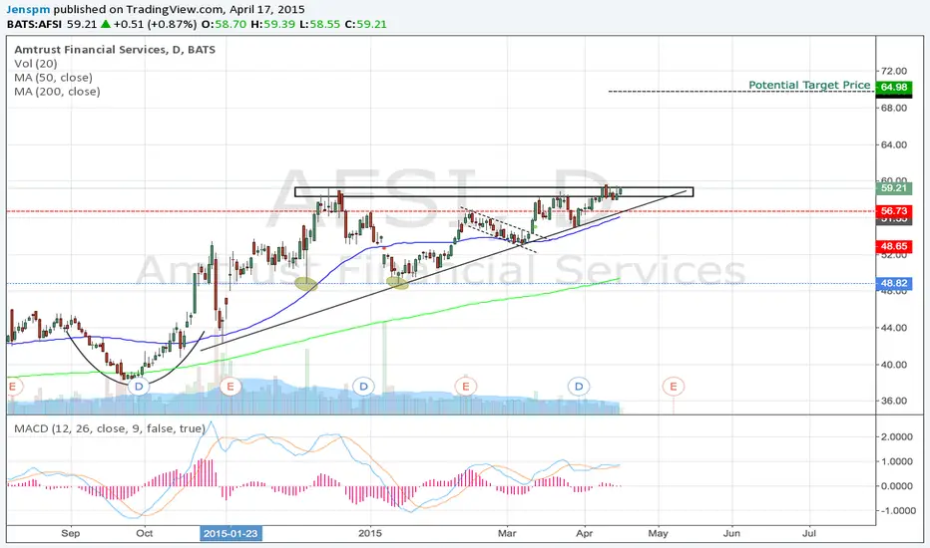Click the dividend D marker above the Apr label
This screenshot has height=548, width=930.
(579, 387)
